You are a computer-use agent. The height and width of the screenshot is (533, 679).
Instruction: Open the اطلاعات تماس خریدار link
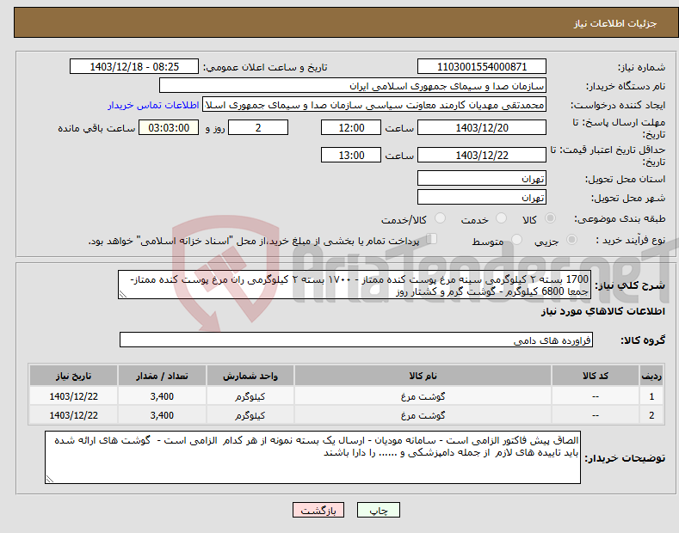[x=153, y=105]
